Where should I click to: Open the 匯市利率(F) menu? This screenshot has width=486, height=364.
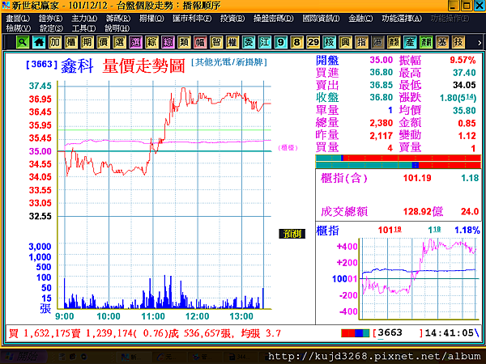(192, 19)
